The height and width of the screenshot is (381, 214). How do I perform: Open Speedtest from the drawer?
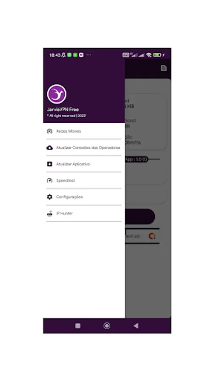pyautogui.click(x=84, y=180)
